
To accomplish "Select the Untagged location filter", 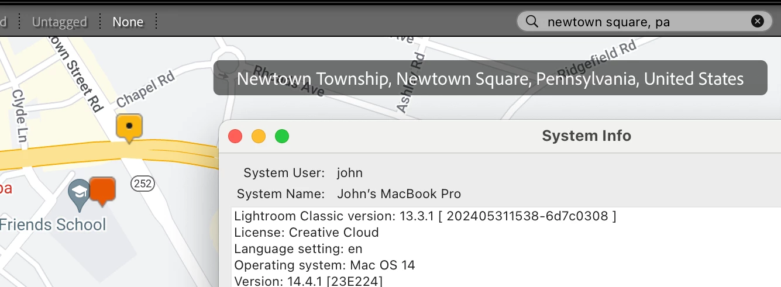I will (60, 22).
